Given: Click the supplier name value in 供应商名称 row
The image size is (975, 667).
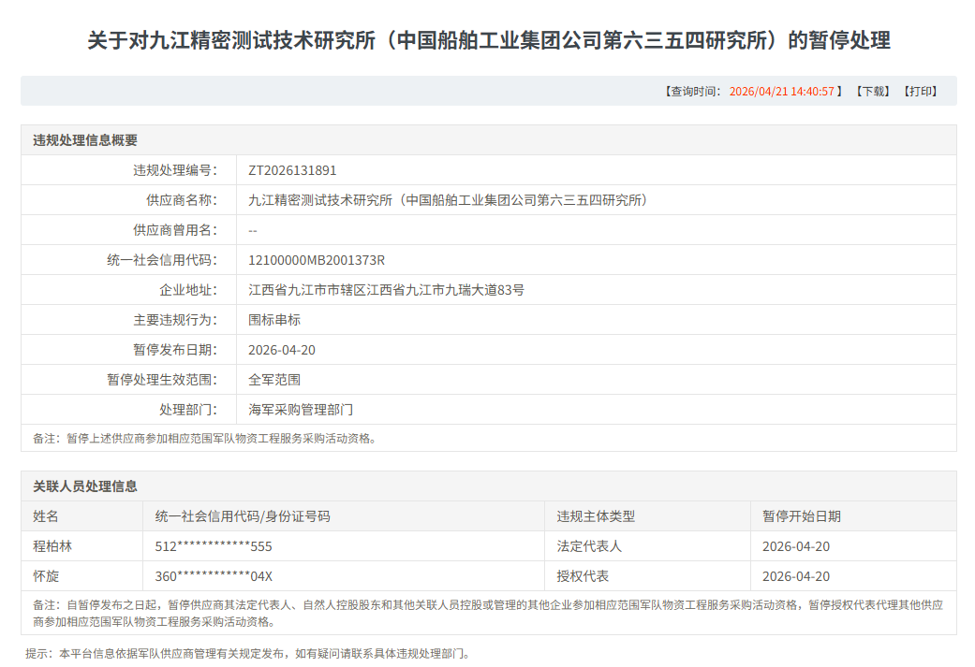Looking at the screenshot, I should [x=448, y=200].
